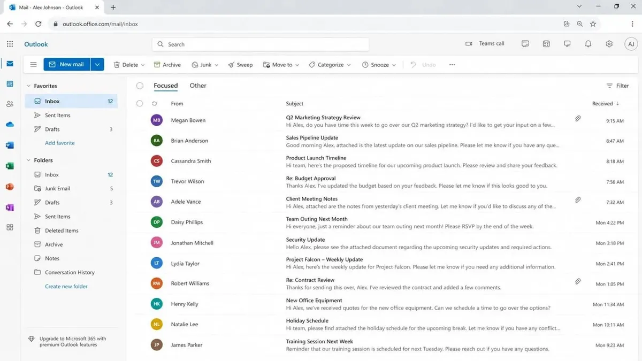Sort by Received column
642x361 pixels.
[606, 104]
